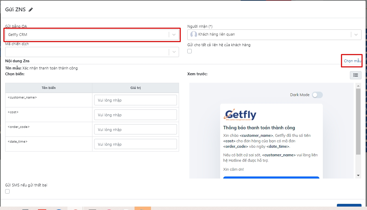The image size is (367, 210).
Task: Open the Người nhận dropdown arrow
Action: tap(356, 35)
